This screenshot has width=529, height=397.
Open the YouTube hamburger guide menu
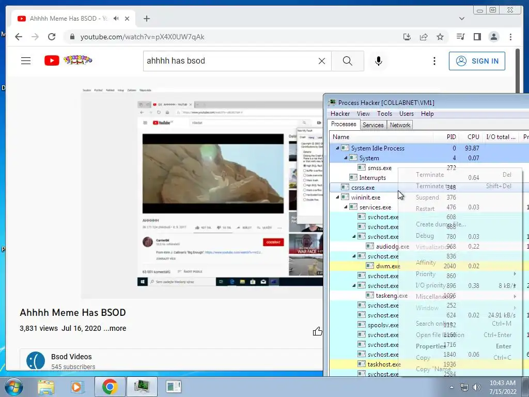[26, 61]
